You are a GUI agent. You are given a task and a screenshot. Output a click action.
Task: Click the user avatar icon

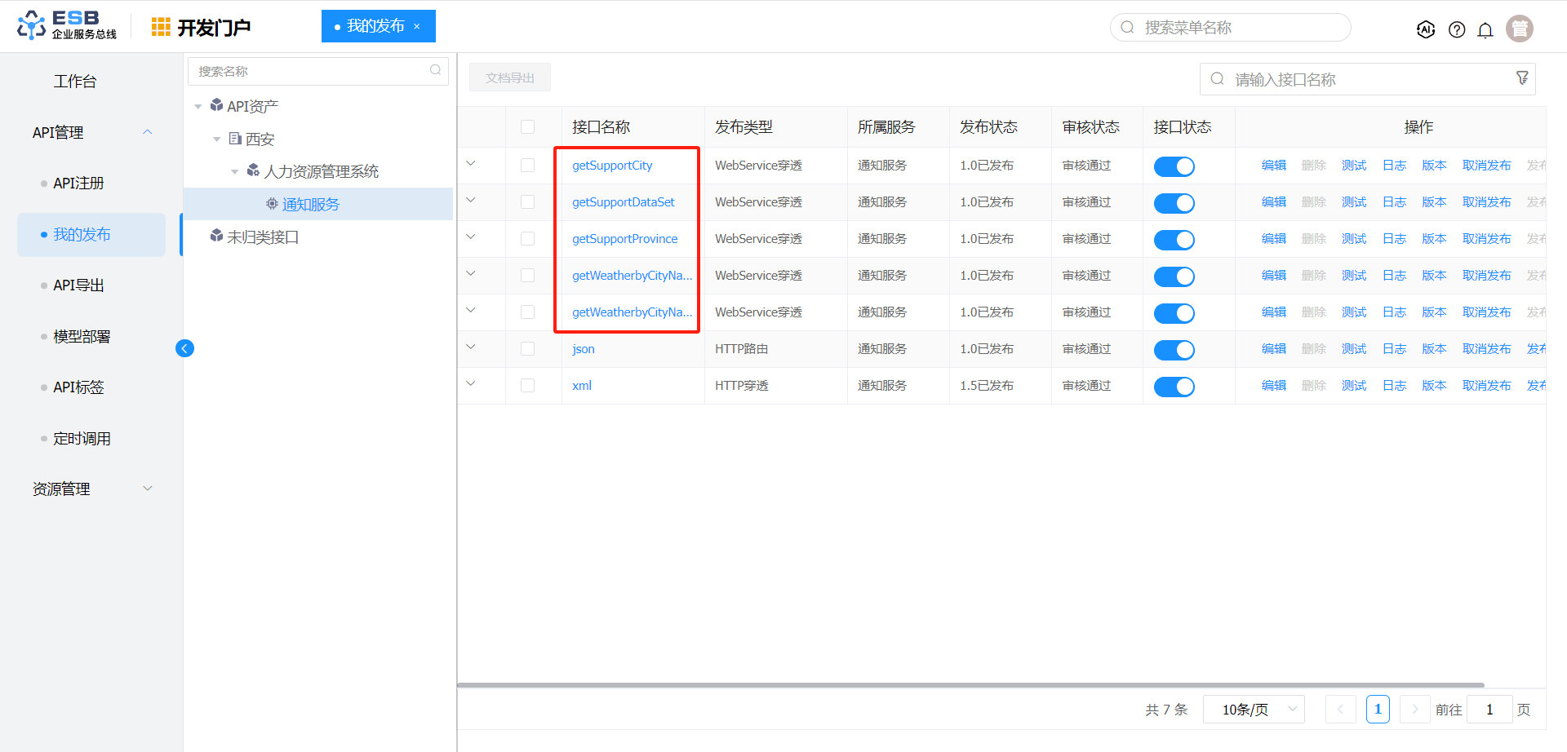click(x=1519, y=29)
